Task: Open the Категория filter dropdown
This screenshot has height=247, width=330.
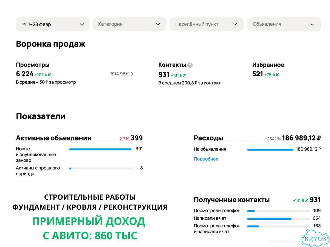Action: [x=130, y=24]
